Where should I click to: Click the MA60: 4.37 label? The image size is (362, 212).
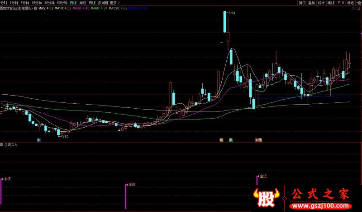pyautogui.click(x=99, y=8)
